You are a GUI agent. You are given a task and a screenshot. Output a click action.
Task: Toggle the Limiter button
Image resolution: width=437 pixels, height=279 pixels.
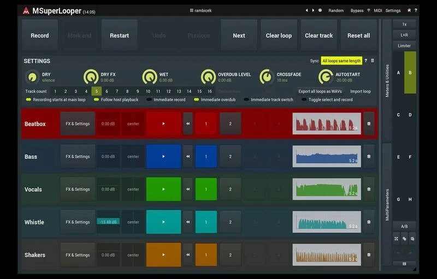tap(404, 46)
